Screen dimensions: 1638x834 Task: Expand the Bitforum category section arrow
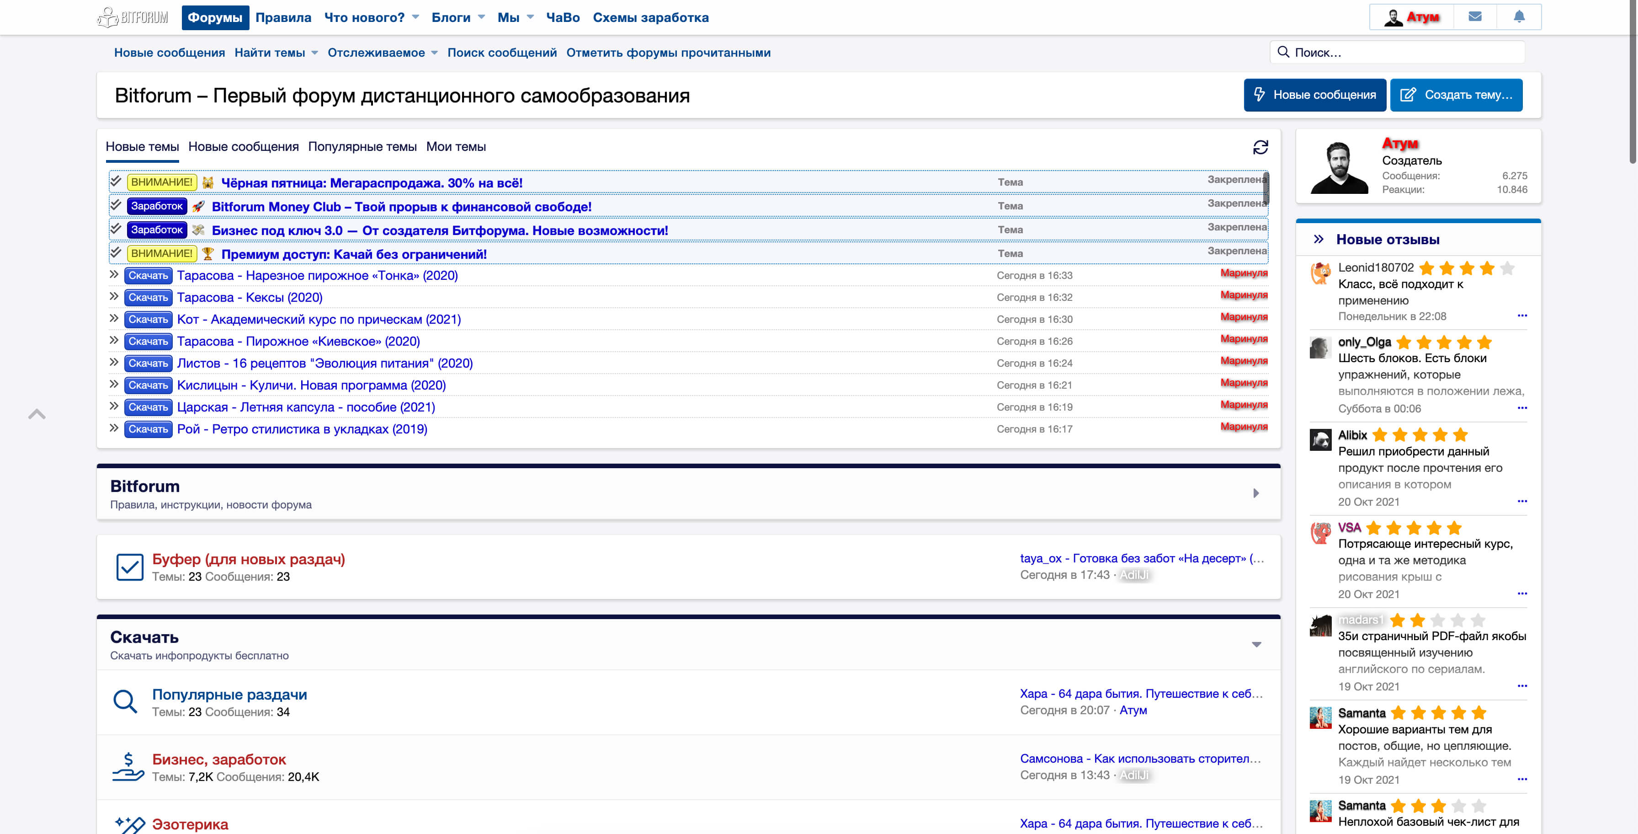[x=1256, y=493]
